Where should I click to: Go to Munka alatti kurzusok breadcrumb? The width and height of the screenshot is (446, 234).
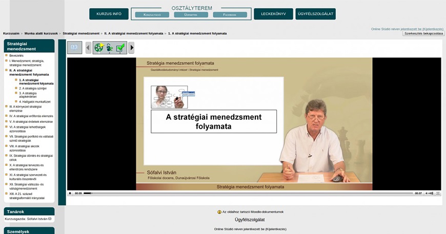click(x=41, y=33)
